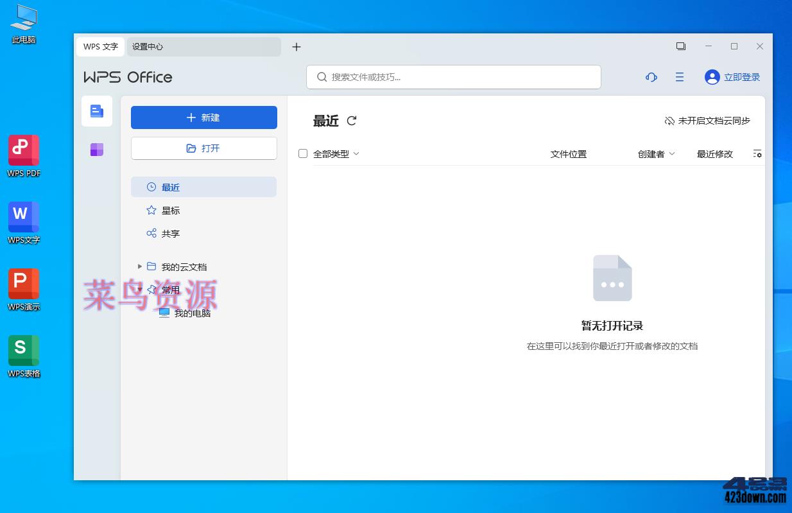Viewport: 792px width, 513px height.
Task: Open the 全部类型 filter dropdown
Action: coord(336,153)
